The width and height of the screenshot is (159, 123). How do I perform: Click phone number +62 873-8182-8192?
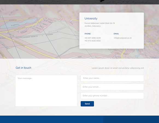click(93, 41)
